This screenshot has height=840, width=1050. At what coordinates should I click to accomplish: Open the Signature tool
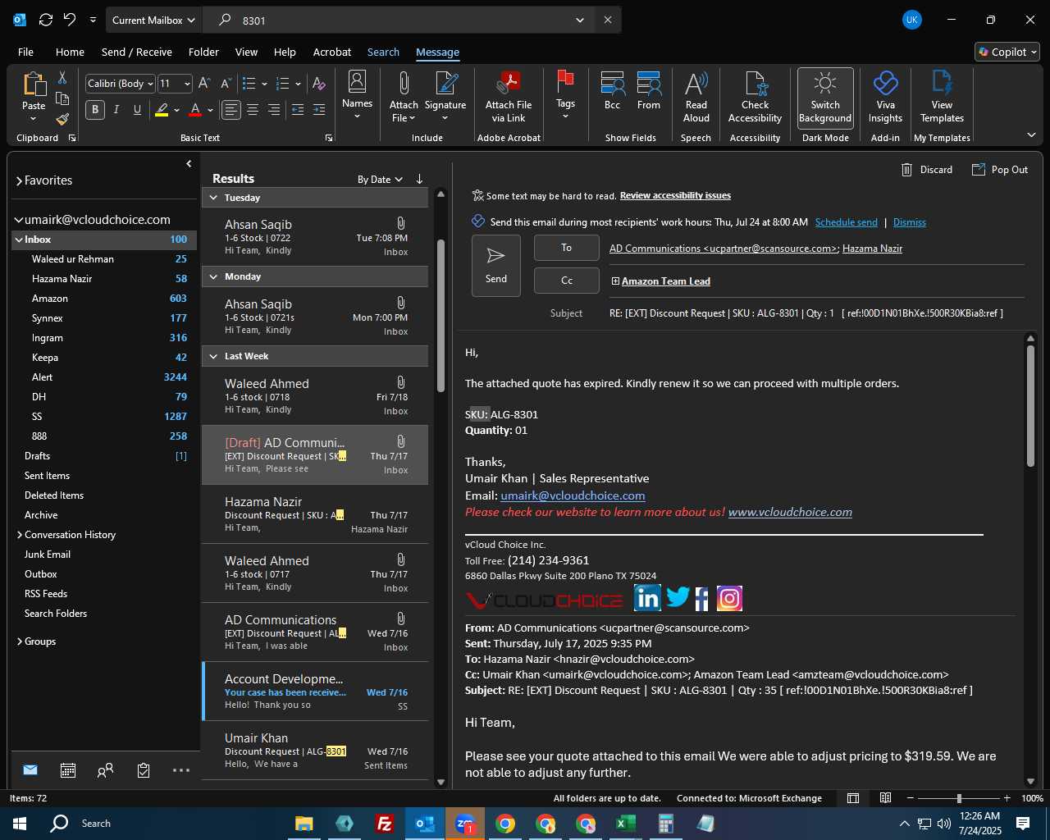(x=445, y=95)
